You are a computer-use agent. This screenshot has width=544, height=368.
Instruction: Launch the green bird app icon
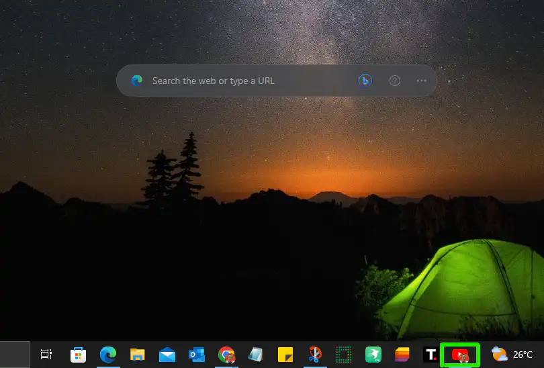coord(373,355)
